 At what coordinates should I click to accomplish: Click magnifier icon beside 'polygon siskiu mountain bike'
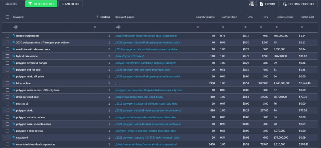pos(14,124)
